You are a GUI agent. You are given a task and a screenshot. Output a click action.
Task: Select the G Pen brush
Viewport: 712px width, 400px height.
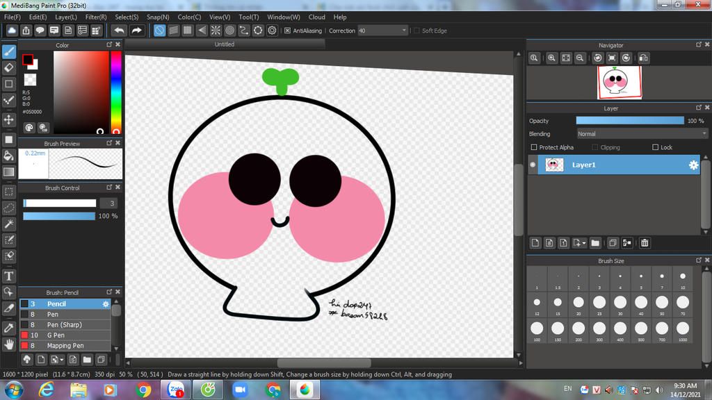[65, 335]
